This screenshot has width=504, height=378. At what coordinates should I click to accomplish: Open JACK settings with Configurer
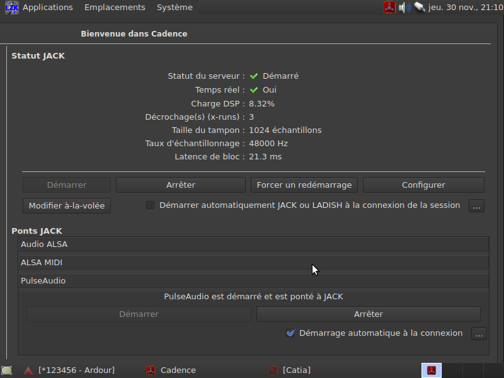point(423,185)
